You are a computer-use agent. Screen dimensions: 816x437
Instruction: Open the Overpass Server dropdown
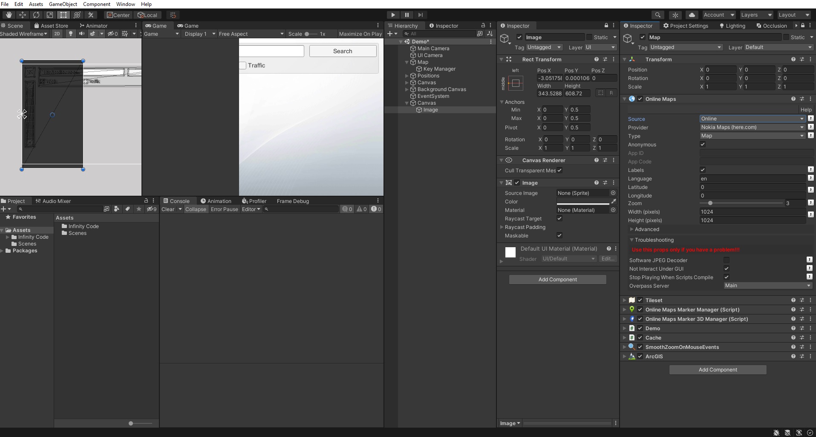pos(768,286)
